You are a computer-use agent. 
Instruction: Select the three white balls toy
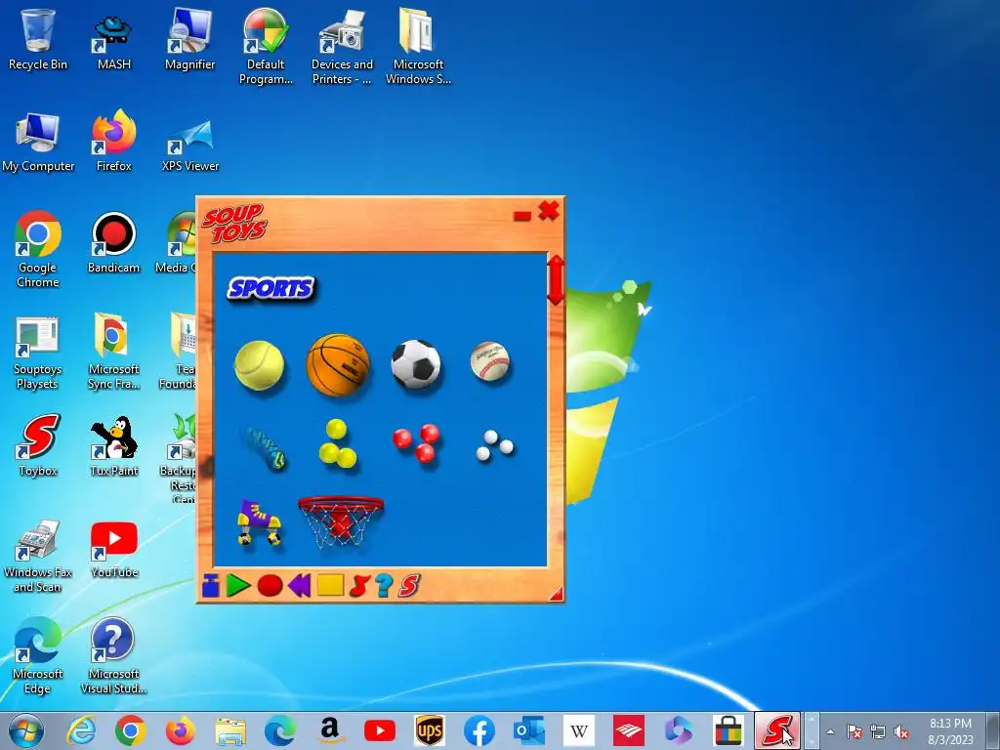pos(494,445)
